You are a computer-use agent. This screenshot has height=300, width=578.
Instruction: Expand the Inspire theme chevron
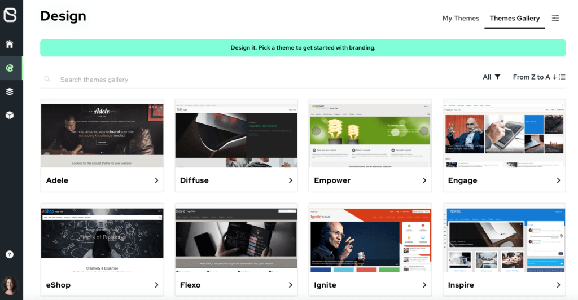click(558, 285)
